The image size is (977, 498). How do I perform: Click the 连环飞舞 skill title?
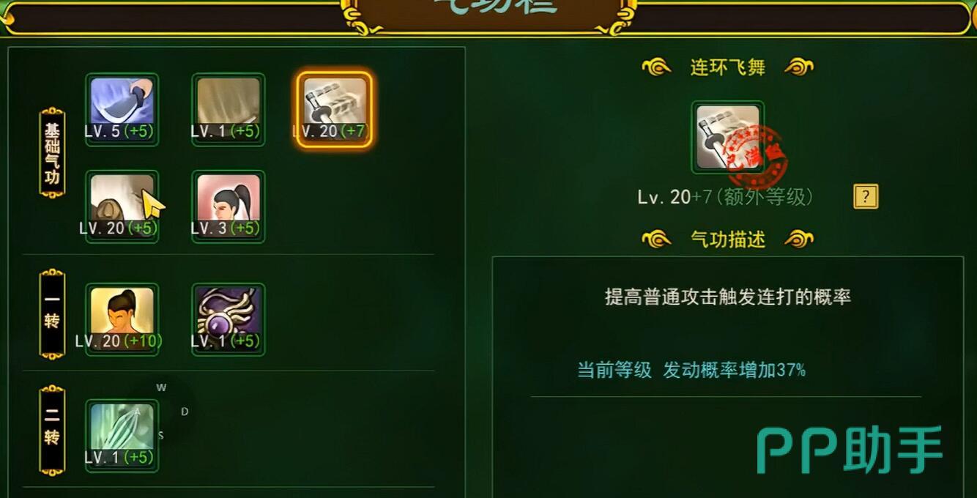point(728,67)
